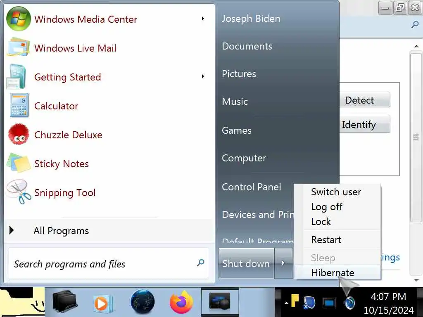This screenshot has height=317, width=423.
Task: Open Getting Started icon
Action: pos(17,77)
